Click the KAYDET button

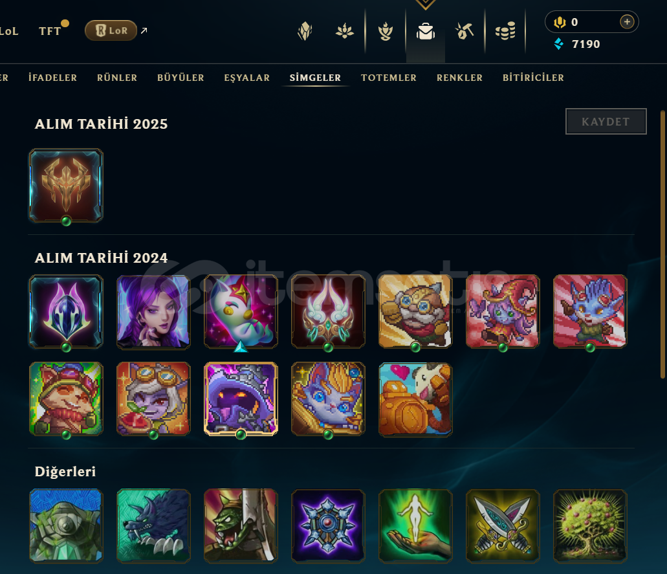(606, 122)
